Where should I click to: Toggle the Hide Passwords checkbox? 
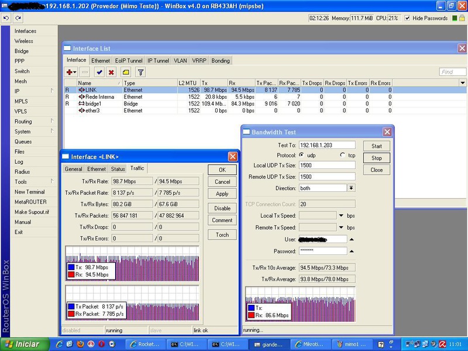[x=407, y=18]
